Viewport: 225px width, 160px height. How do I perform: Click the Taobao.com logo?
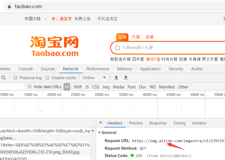(x=54, y=46)
